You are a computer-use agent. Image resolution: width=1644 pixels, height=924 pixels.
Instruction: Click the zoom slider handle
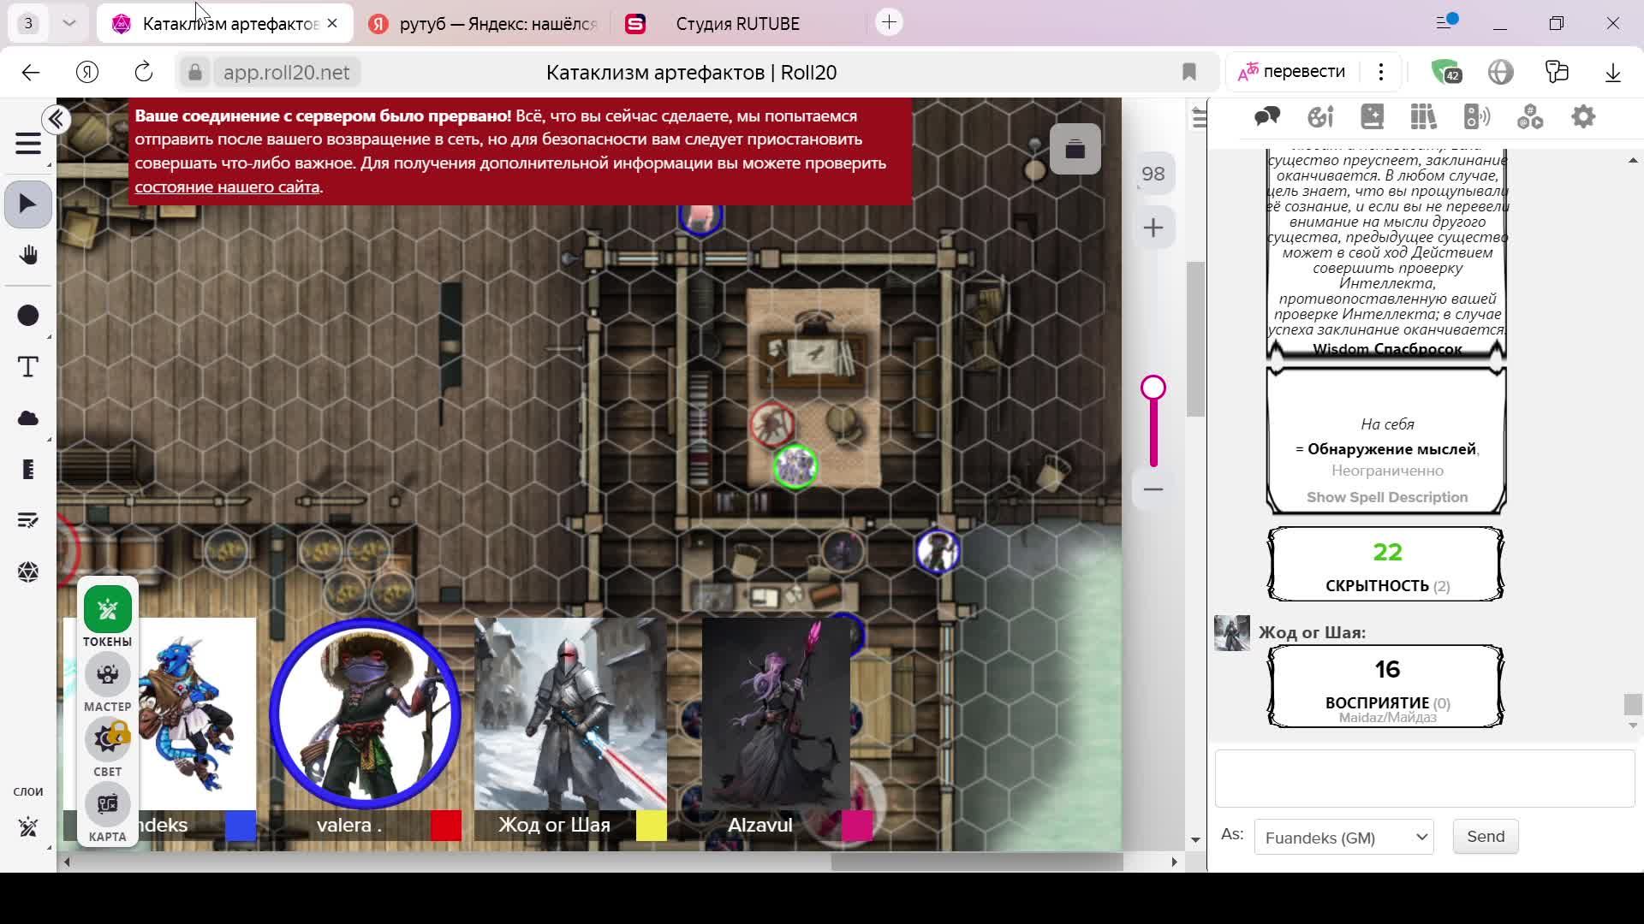(1153, 388)
